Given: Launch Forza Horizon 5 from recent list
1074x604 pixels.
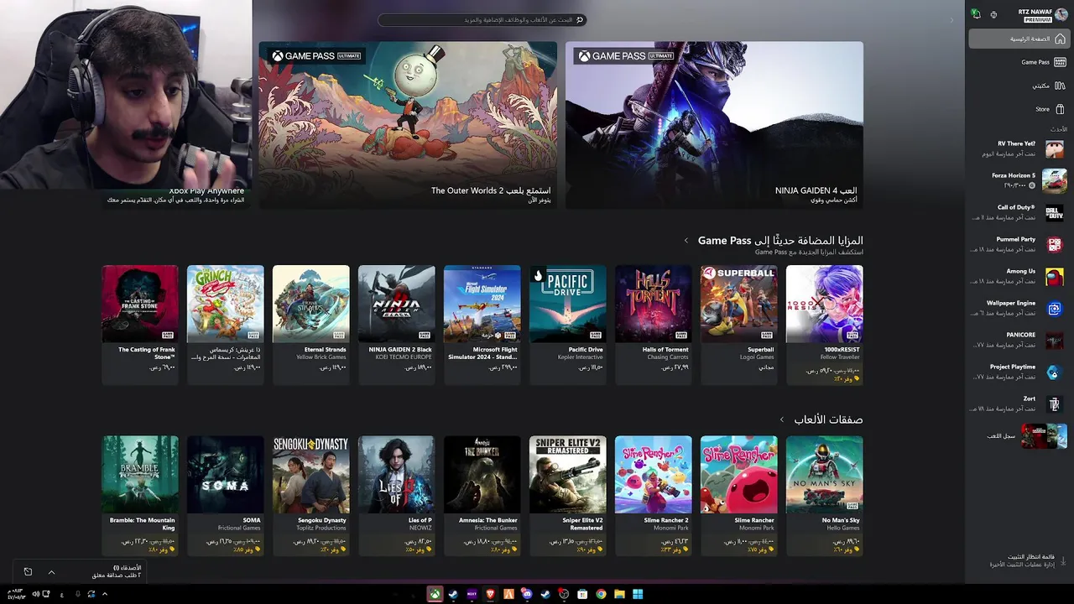Looking at the screenshot, I should click(1019, 180).
